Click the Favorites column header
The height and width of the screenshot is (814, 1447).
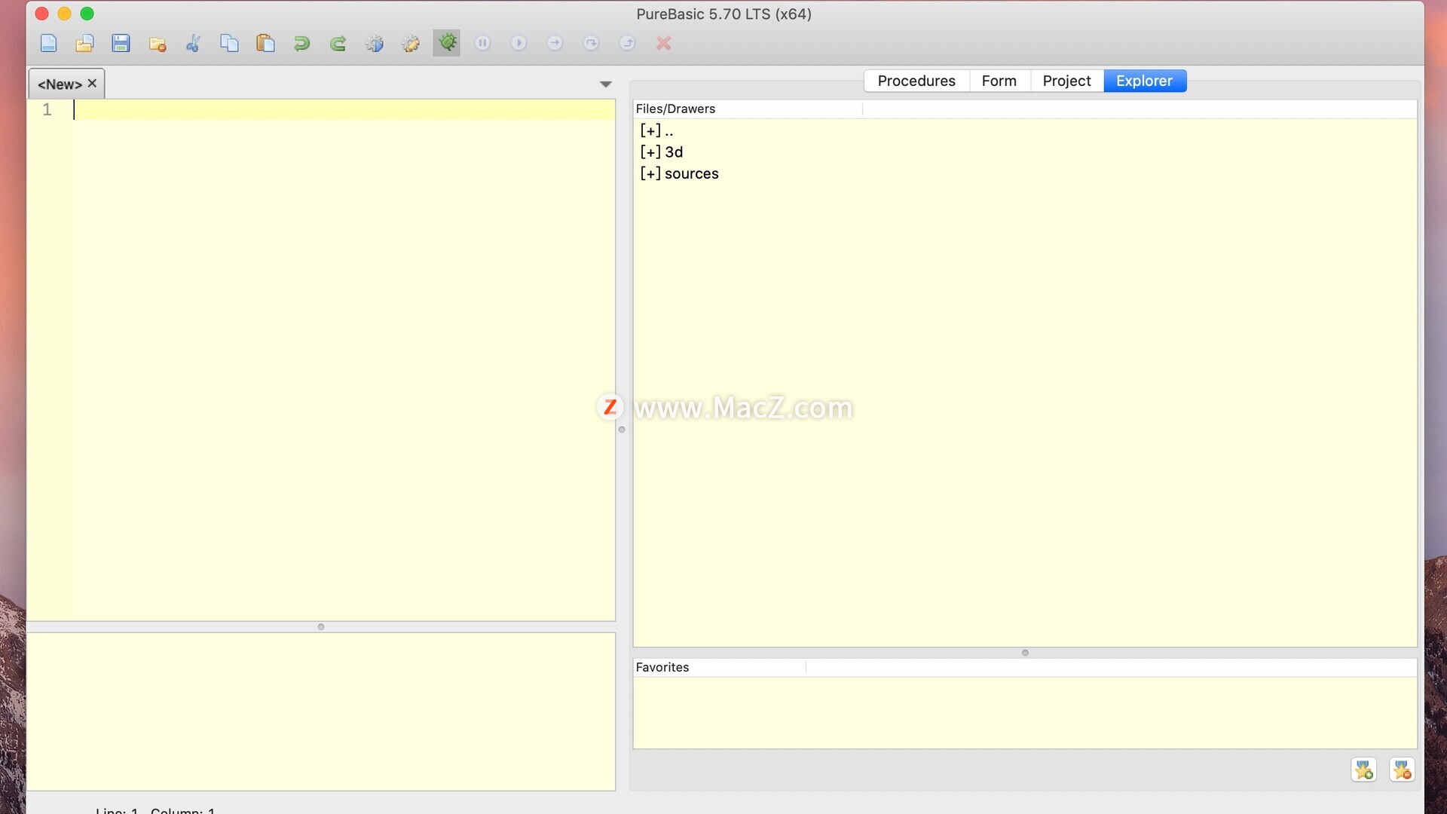coord(719,667)
